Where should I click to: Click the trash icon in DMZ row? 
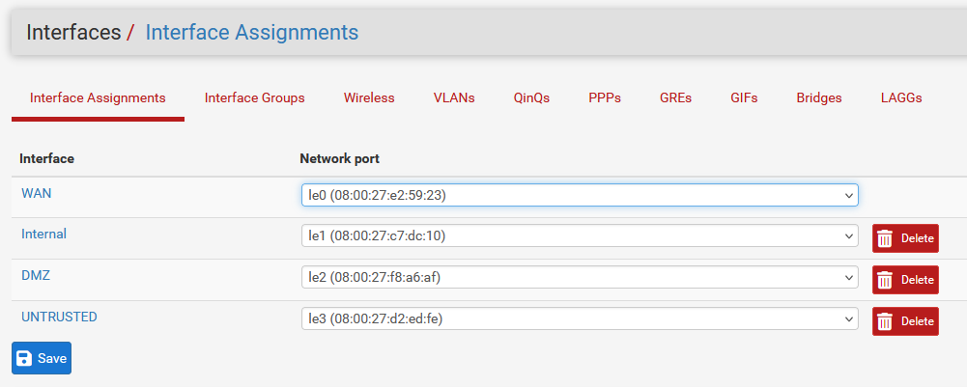885,280
